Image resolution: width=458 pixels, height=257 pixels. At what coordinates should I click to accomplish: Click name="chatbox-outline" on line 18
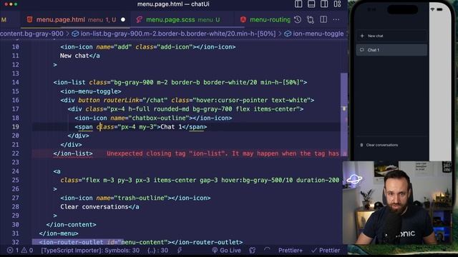tap(150, 118)
